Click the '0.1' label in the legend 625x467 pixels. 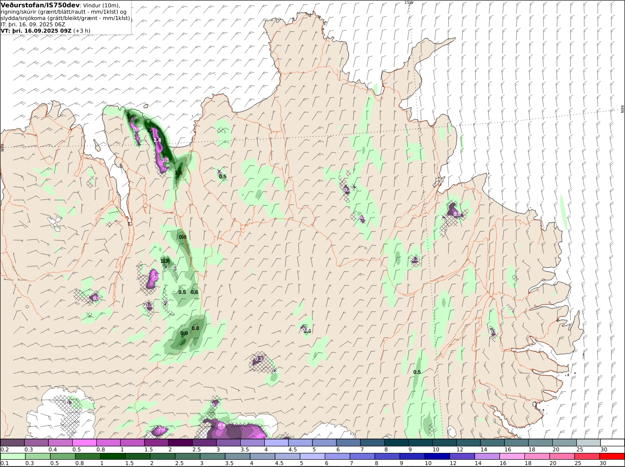4,463
